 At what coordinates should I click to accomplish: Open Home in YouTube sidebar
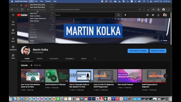pos(13,23)
